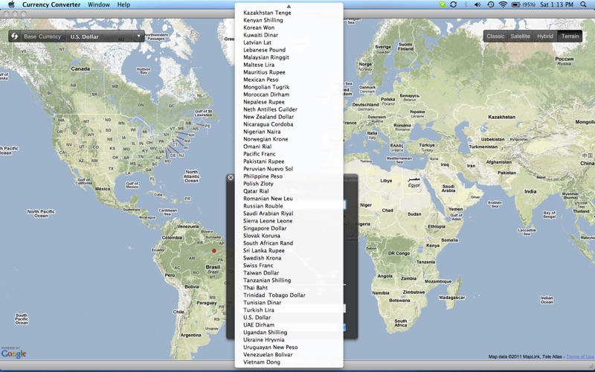
Task: Choose Korean Won in the list
Action: click(289, 28)
